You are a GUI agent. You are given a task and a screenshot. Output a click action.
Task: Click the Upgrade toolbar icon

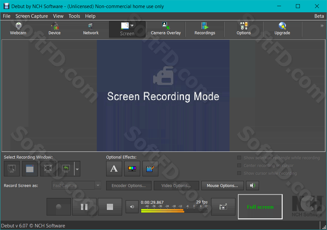pos(282,29)
